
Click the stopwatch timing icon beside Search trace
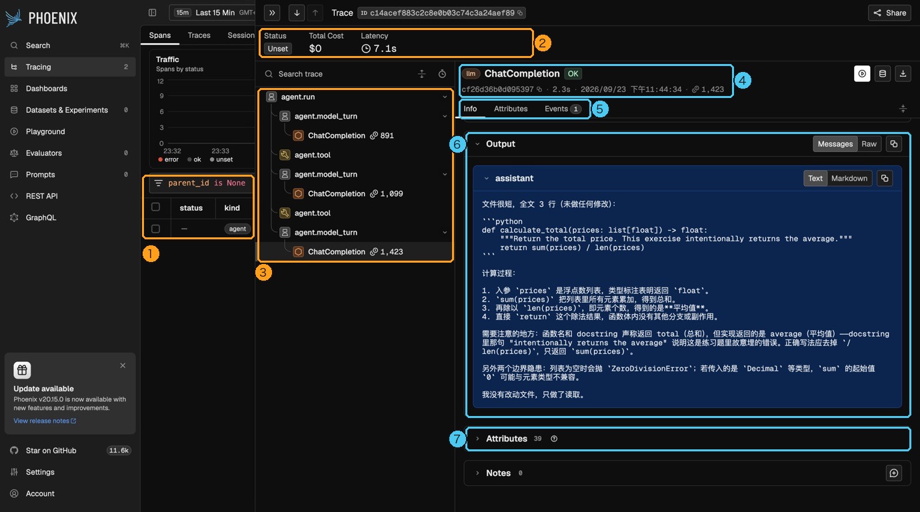point(442,74)
